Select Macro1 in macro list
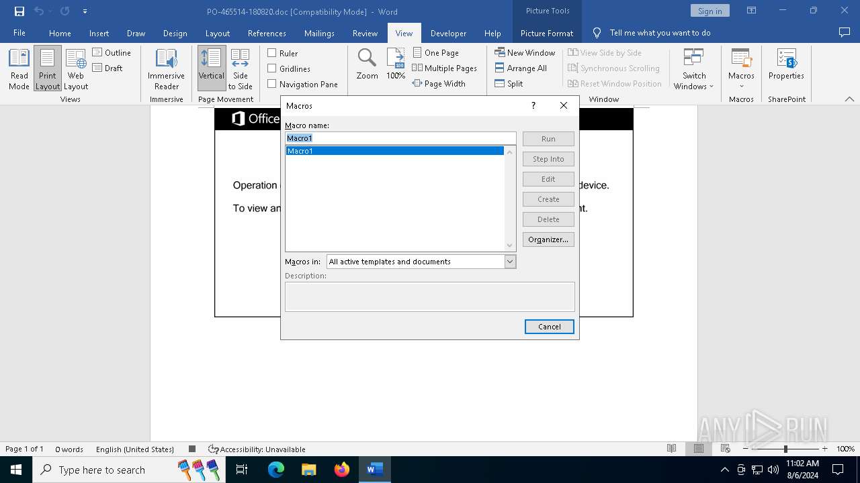Viewport: 860px width, 483px height. coord(395,151)
